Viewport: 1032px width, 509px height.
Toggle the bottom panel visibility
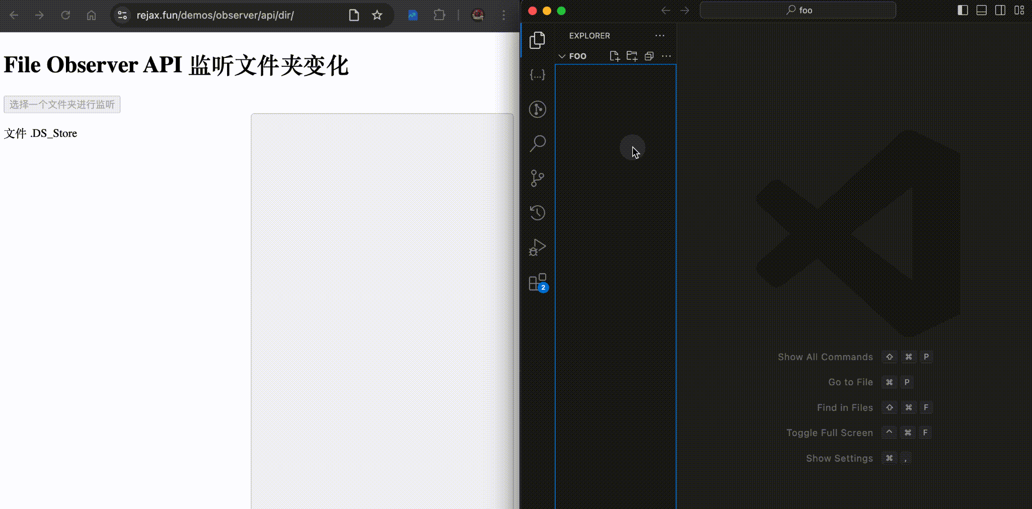(x=982, y=10)
